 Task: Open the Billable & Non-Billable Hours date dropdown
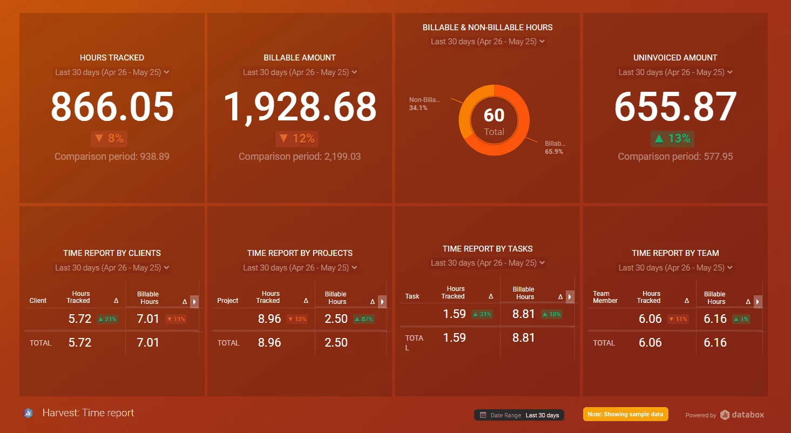[488, 42]
